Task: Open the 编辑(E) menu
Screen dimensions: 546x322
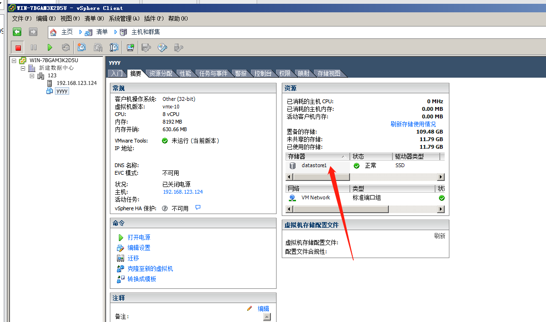Action: tap(45, 18)
